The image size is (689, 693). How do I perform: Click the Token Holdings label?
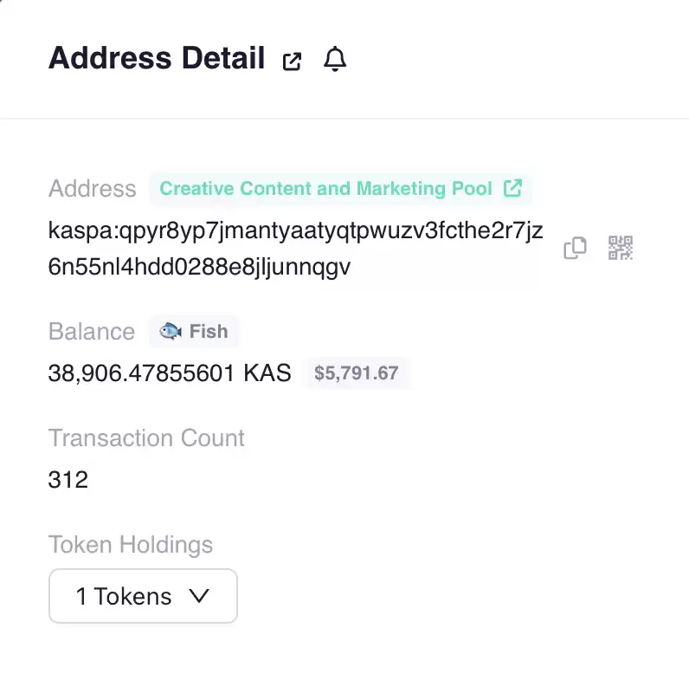point(131,545)
